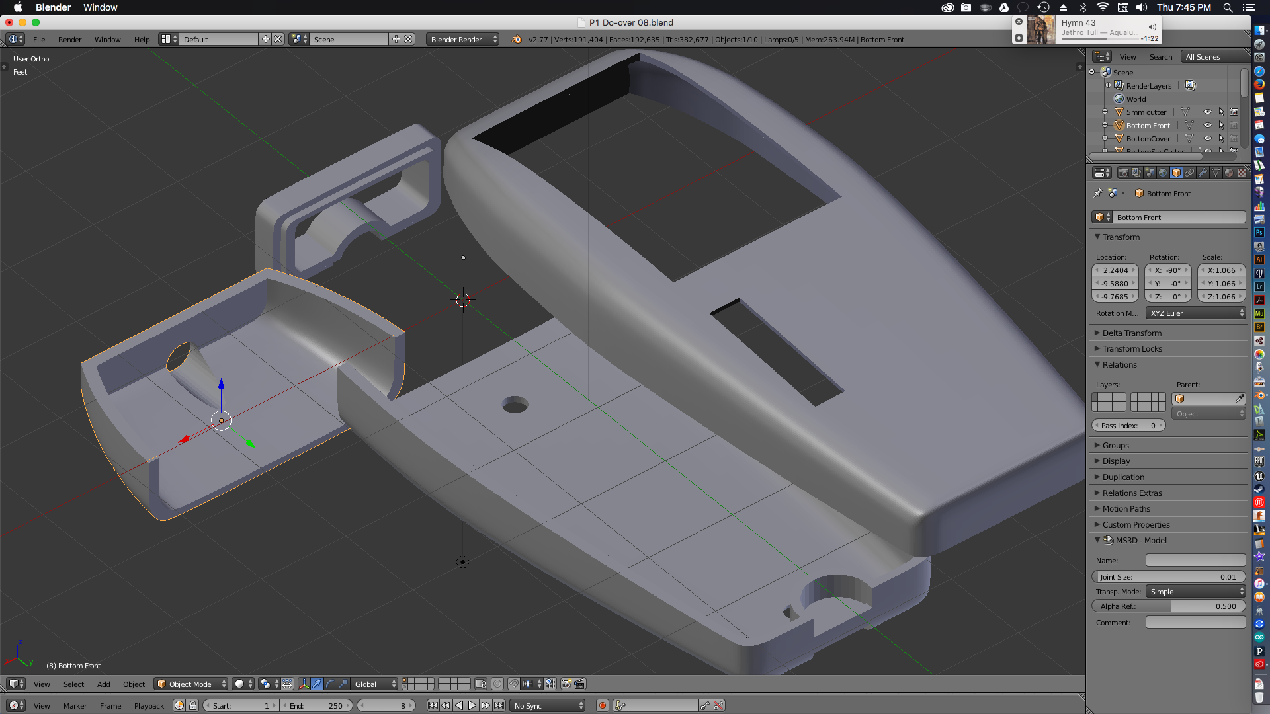Toggle lock camera and layers button
Viewport: 1270px width, 714px height.
click(x=481, y=684)
